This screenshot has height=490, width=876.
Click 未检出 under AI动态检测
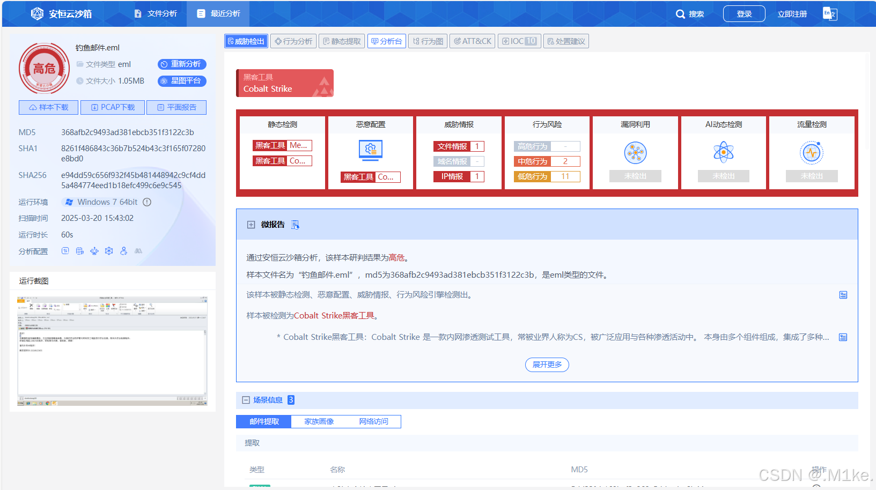click(724, 176)
